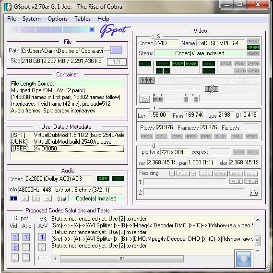Click the pic size 720 x 304 field
273x273 pixels.
[x=175, y=152]
